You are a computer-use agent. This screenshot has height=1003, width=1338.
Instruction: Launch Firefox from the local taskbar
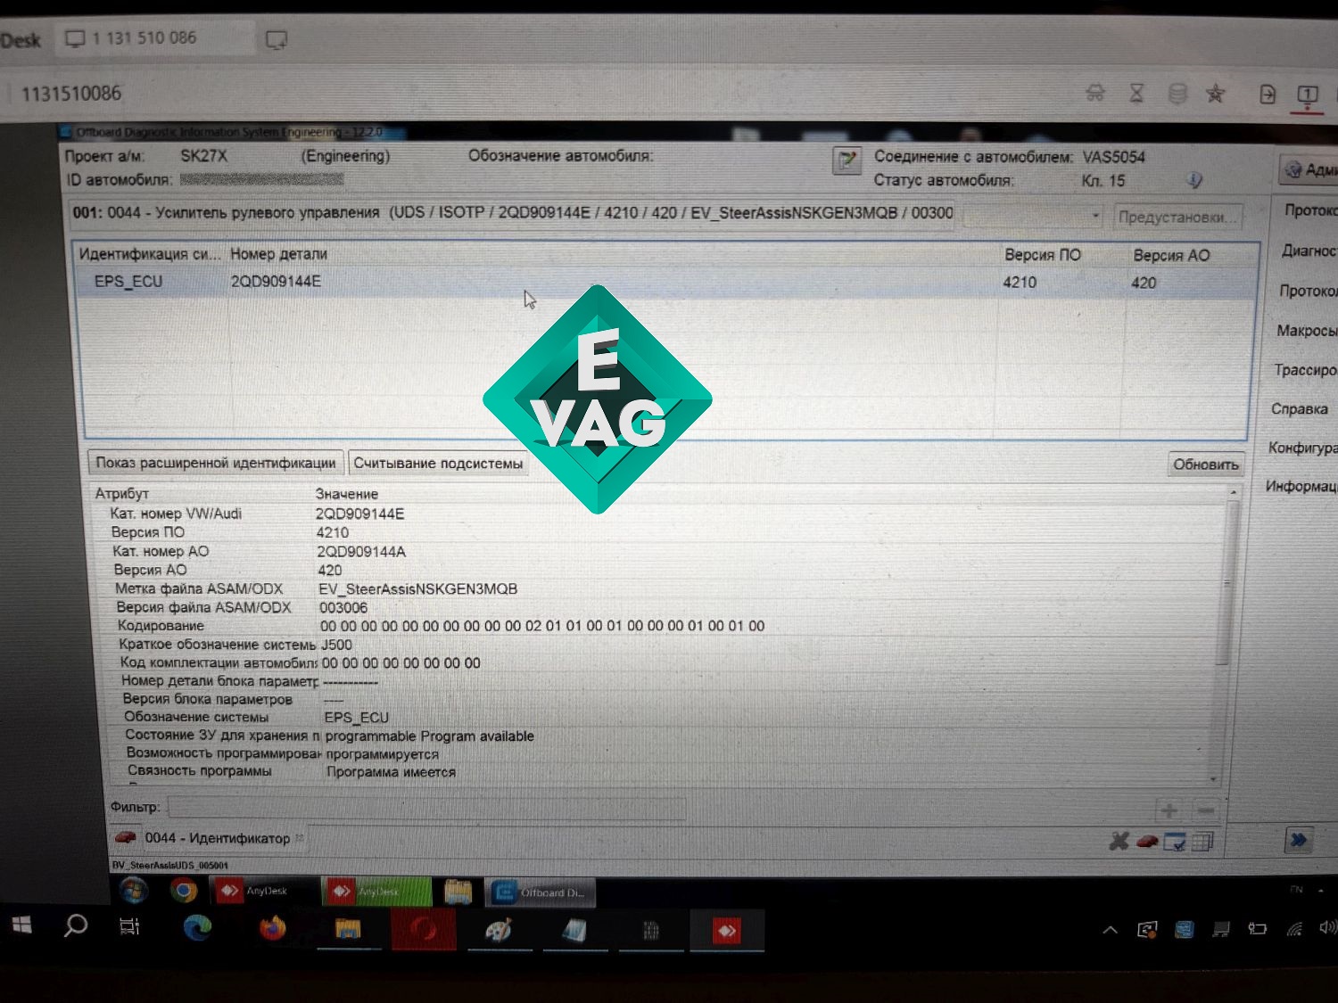tap(273, 929)
